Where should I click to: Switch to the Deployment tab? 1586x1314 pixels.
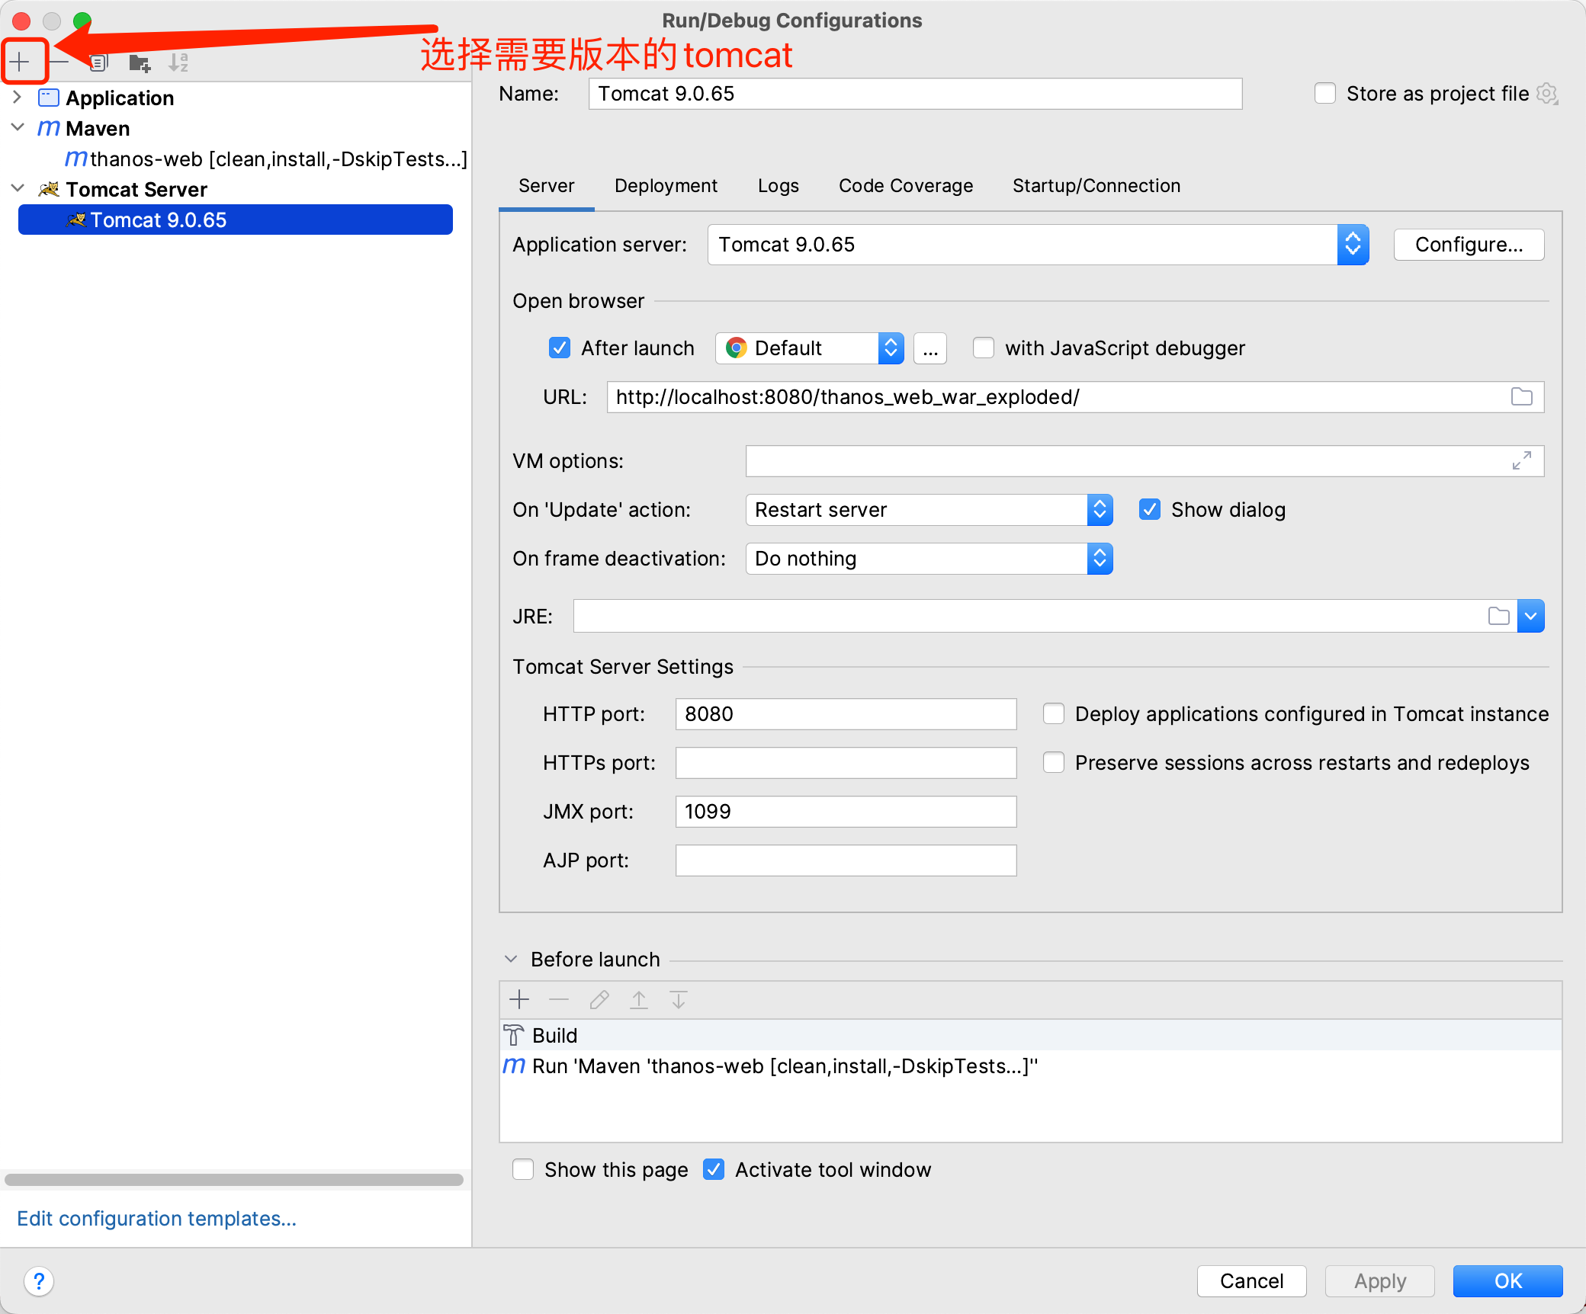tap(666, 186)
